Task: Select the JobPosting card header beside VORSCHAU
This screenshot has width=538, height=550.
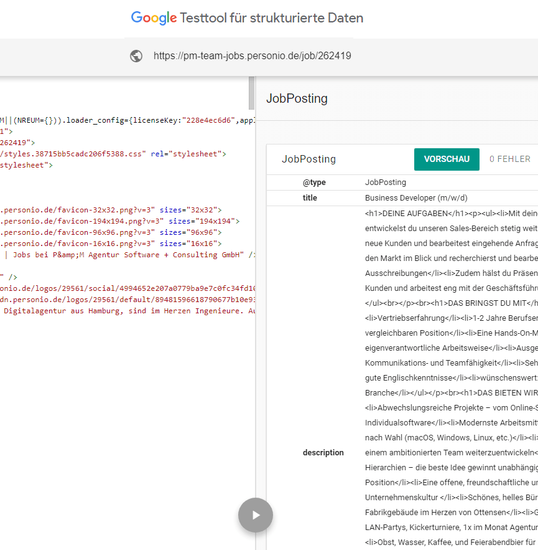Action: pyautogui.click(x=309, y=159)
